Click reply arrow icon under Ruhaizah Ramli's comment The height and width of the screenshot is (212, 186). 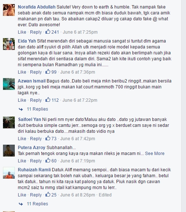21,204
